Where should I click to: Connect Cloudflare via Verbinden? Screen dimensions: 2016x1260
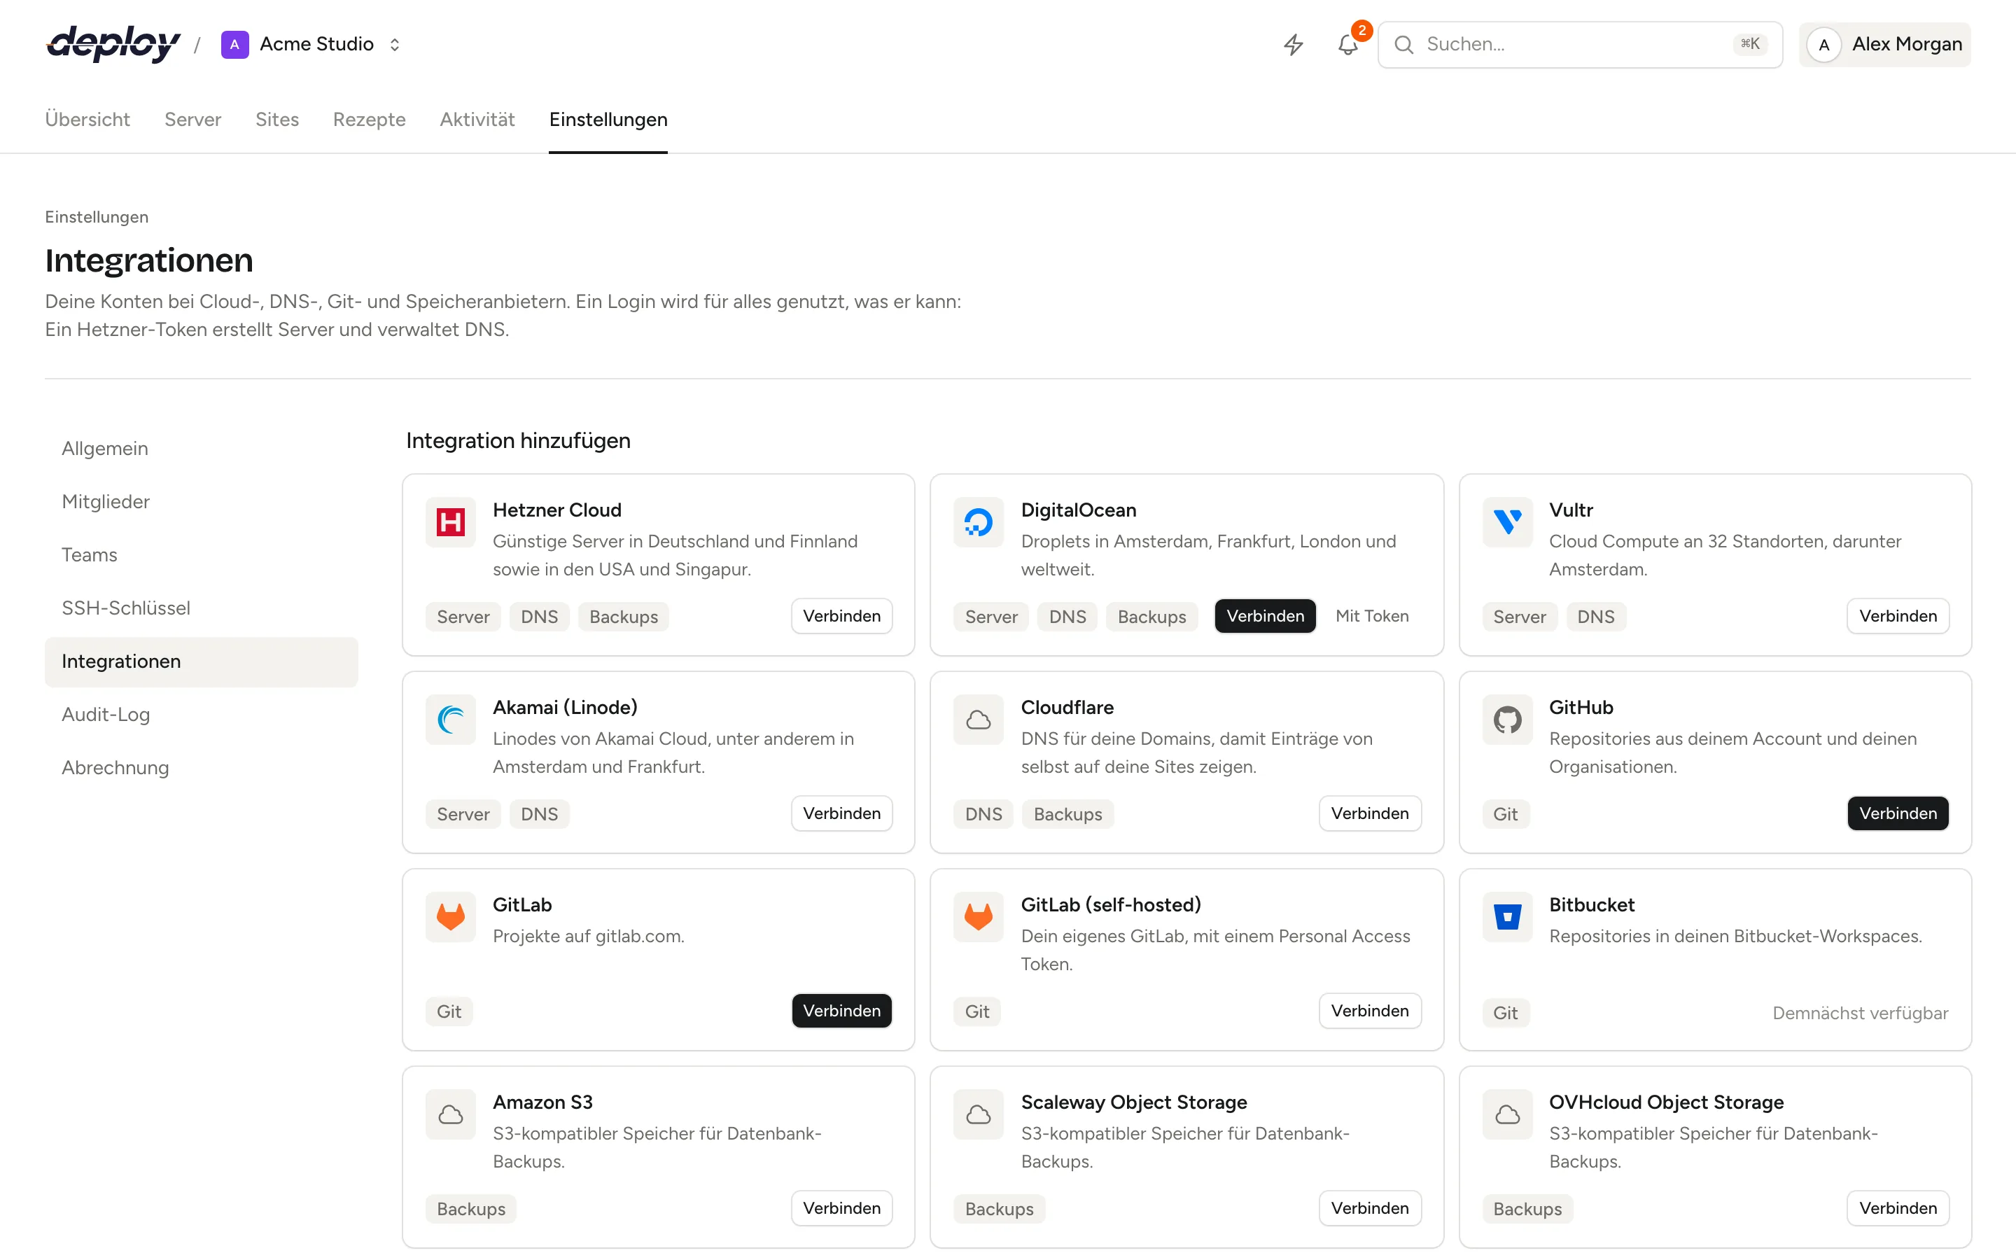coord(1369,813)
